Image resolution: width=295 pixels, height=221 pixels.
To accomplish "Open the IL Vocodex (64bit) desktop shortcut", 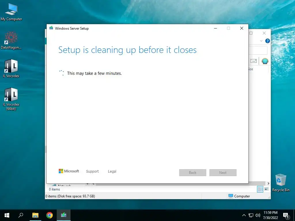I will coord(11,99).
